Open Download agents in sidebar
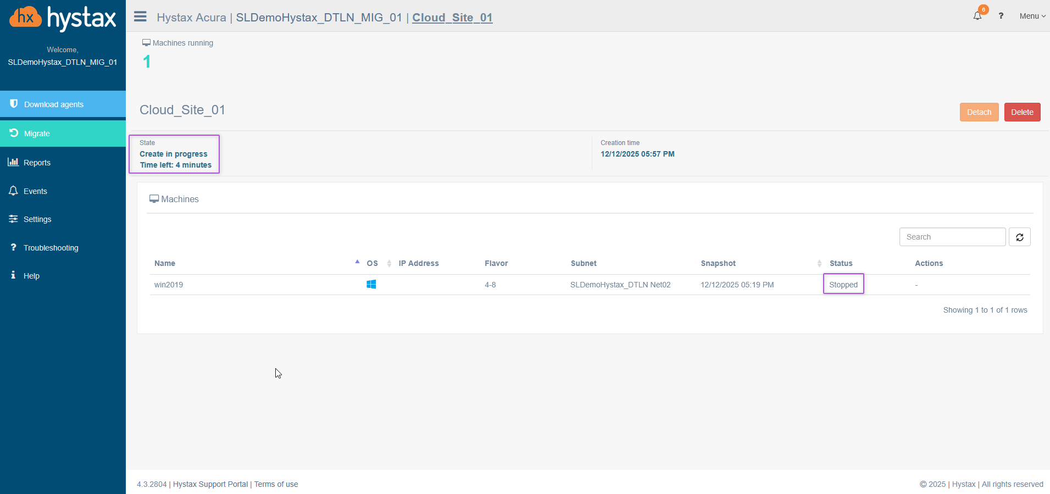Viewport: 1050px width, 494px height. click(54, 104)
